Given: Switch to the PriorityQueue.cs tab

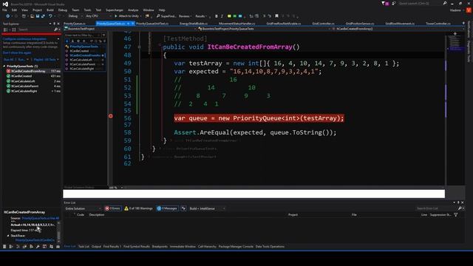Looking at the screenshot, I should click(75, 24).
